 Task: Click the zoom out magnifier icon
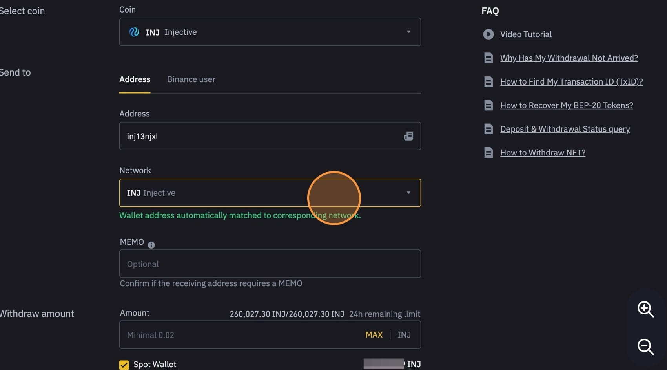(x=645, y=347)
